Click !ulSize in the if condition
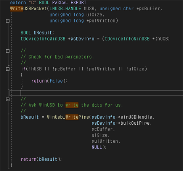Screen dimensions: 183x171 [135, 69]
